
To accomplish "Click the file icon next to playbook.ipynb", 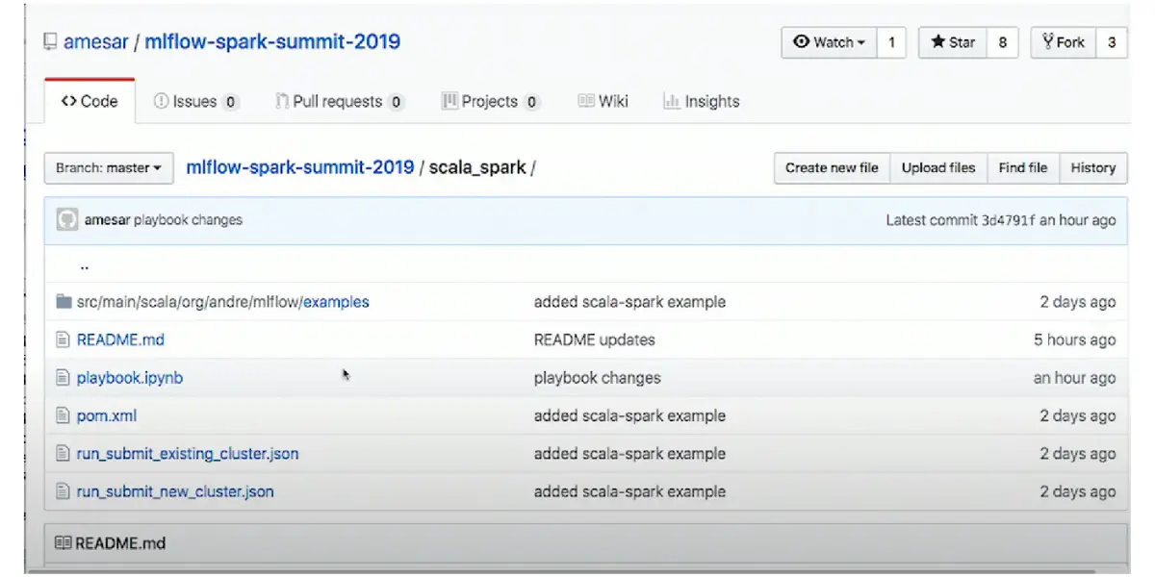I will click(64, 378).
